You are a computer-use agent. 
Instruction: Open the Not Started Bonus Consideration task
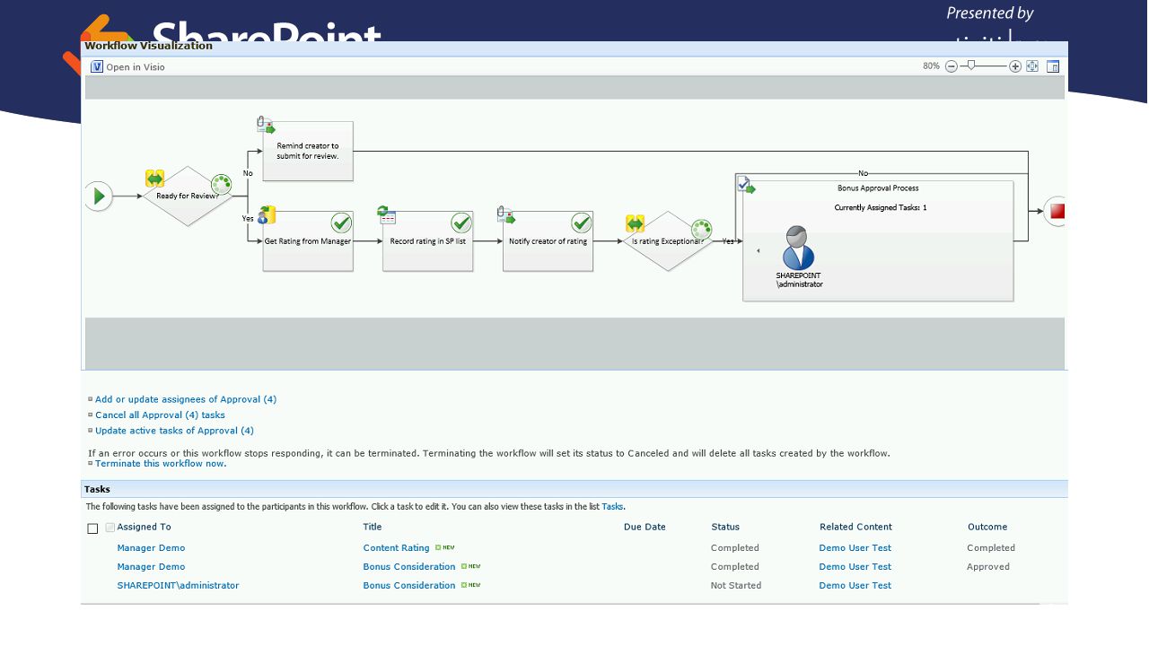[409, 586]
